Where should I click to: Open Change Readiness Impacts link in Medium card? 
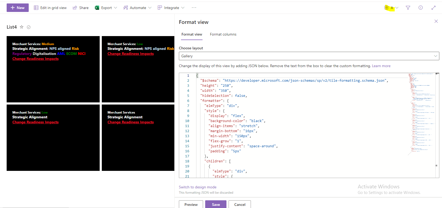35,59
